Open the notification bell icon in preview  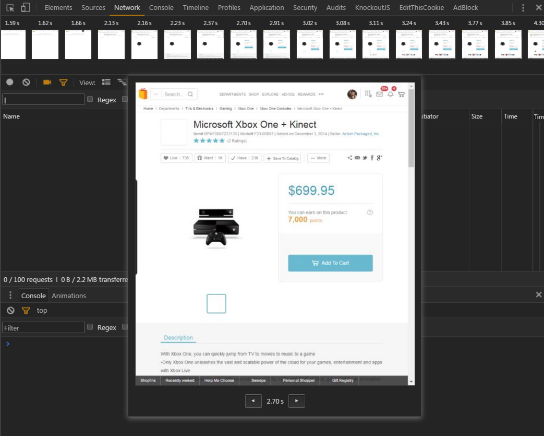pyautogui.click(x=390, y=94)
